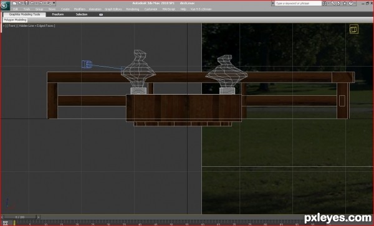
Task: Click the keyword search input field
Action: pyautogui.click(x=298, y=3)
